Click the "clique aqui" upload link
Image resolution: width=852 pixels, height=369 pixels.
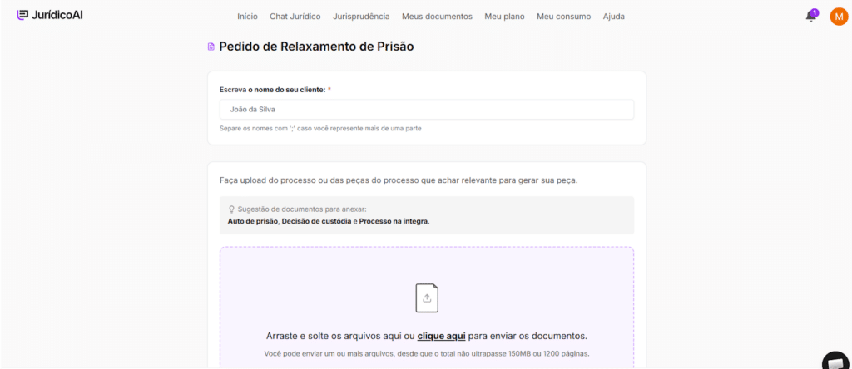[x=441, y=337]
